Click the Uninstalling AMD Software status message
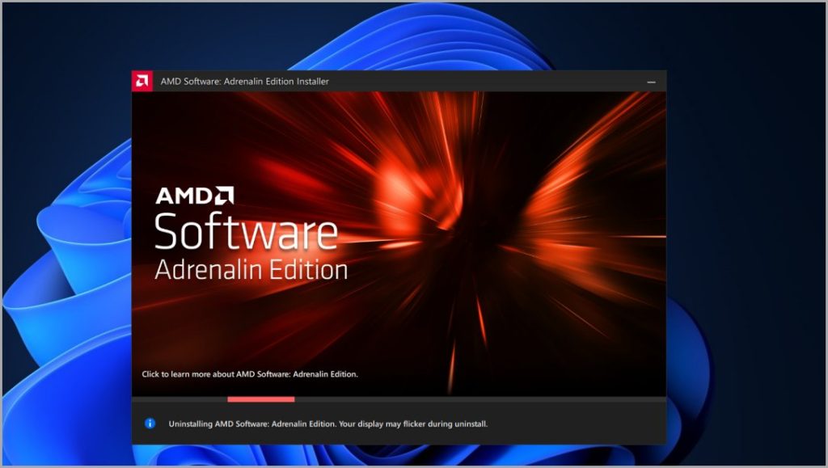The height and width of the screenshot is (468, 828). [252, 424]
